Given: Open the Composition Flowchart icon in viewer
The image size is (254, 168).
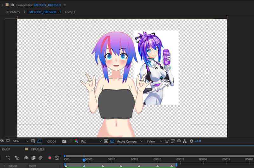Looking at the screenshot, I should coord(185,141).
